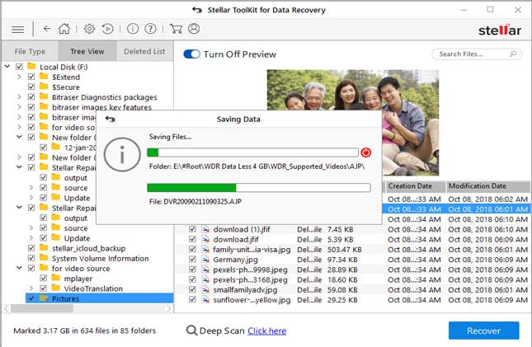Screen dimensions: 532x347
Task: Expand the VideoTranslation folder node
Action: click(31, 288)
